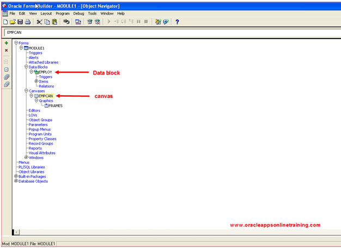The image size is (341, 248).
Task: Click the Open file toolbar icon
Action: pyautogui.click(x=13, y=22)
